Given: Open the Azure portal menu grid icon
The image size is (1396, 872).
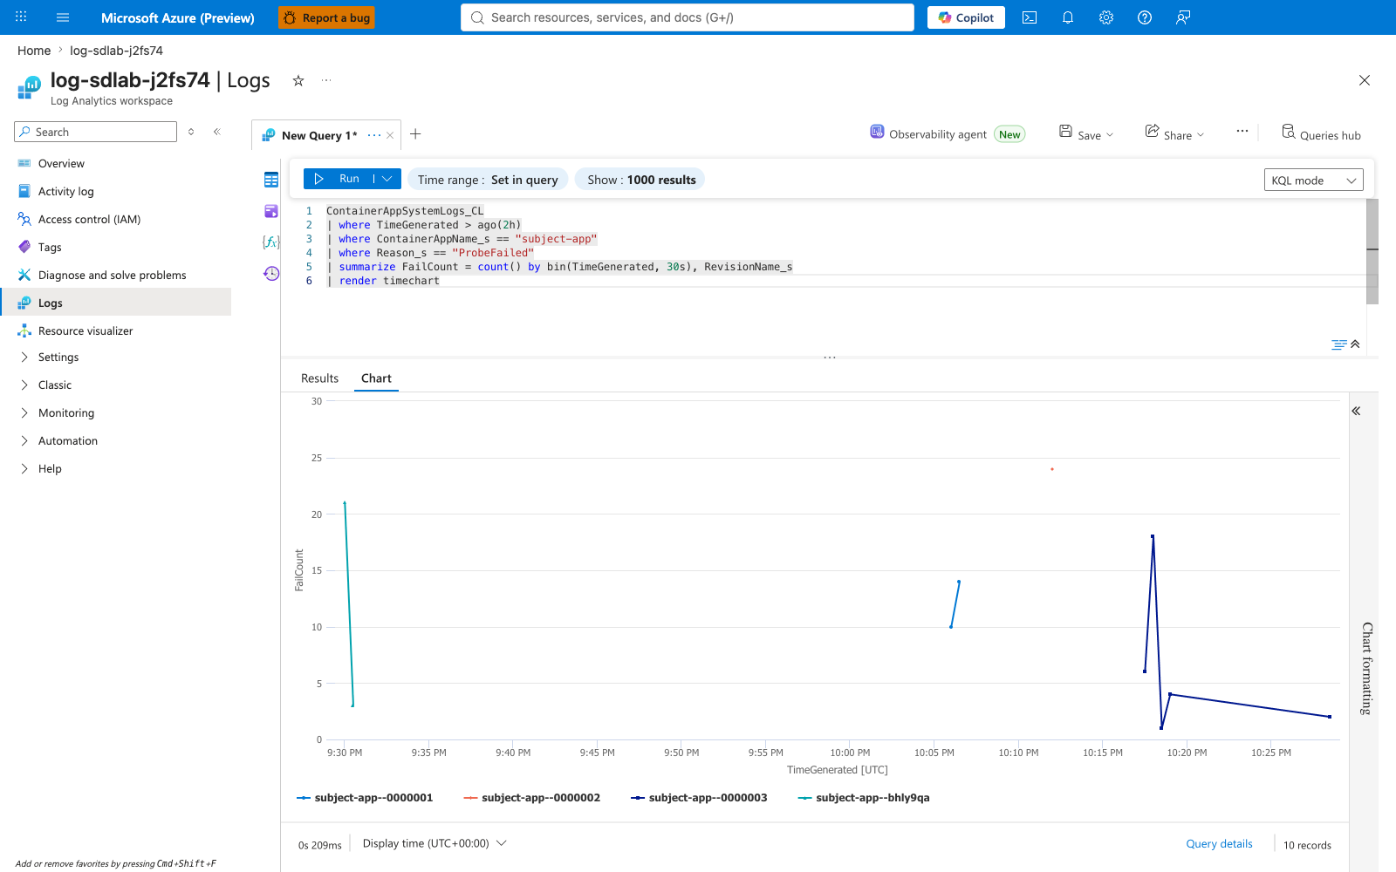Looking at the screenshot, I should tap(21, 17).
